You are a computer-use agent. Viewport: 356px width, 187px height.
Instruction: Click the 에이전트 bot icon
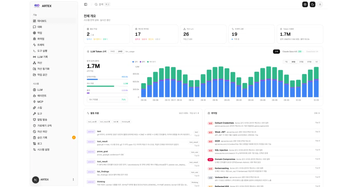tap(34, 96)
